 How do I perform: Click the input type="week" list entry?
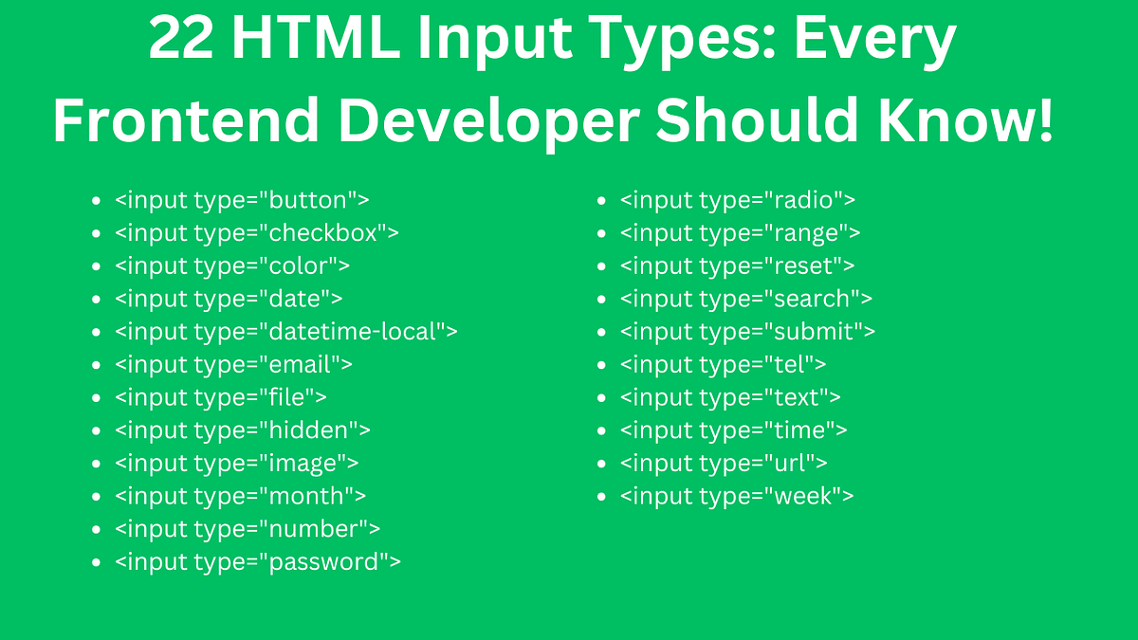(x=737, y=495)
